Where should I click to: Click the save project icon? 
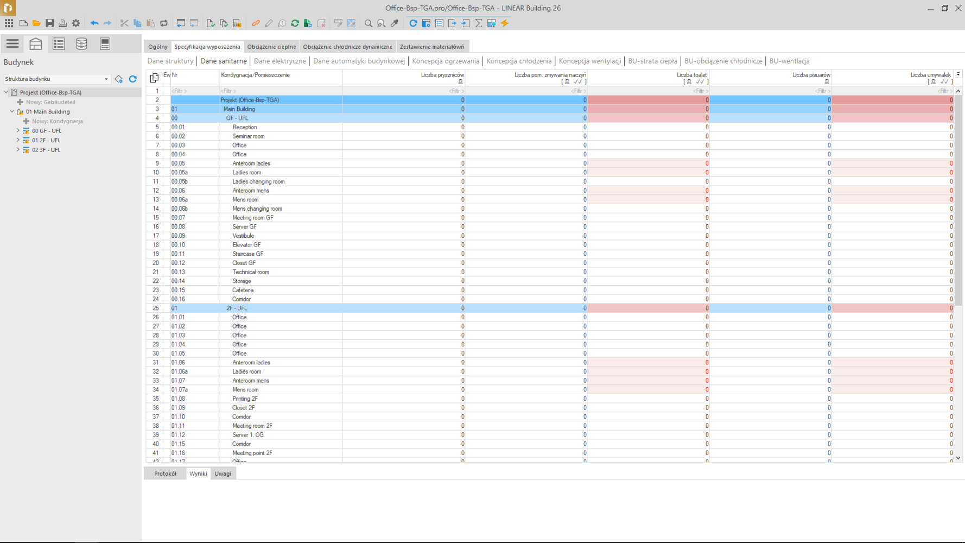coord(49,23)
